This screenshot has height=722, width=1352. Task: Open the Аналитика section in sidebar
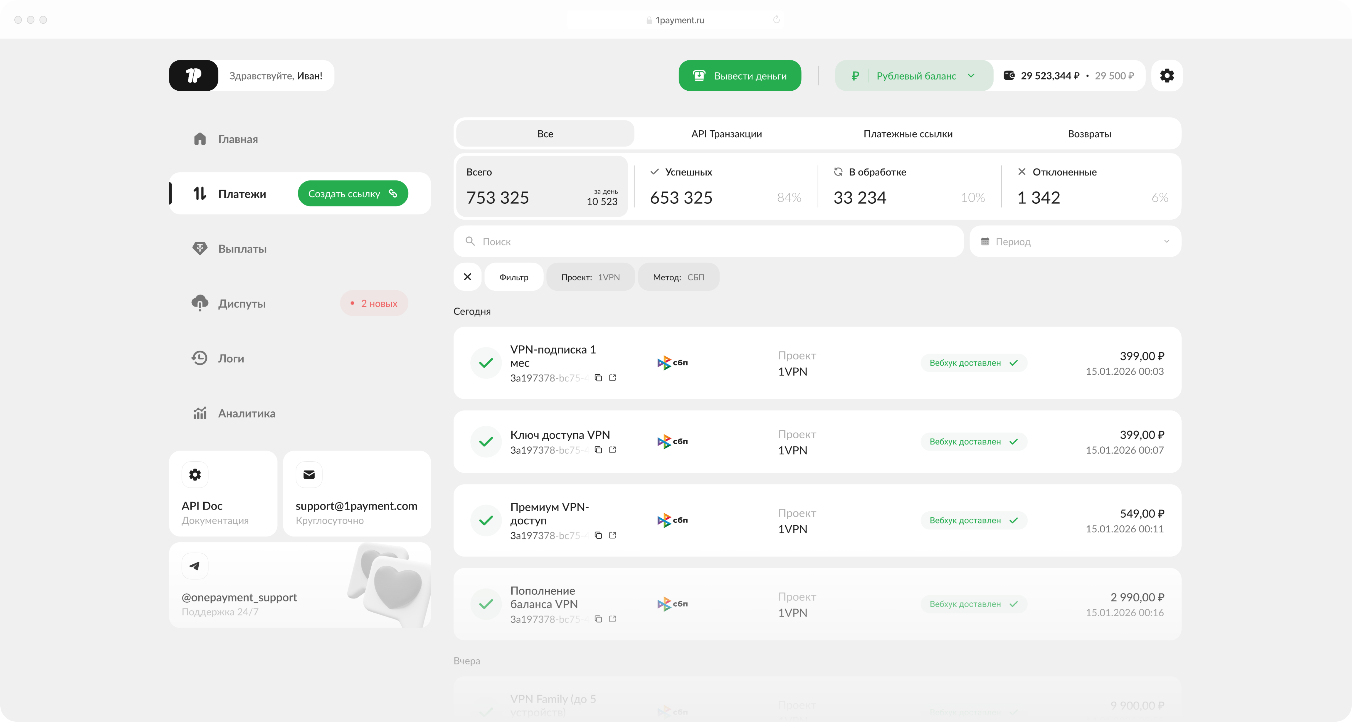tap(246, 413)
